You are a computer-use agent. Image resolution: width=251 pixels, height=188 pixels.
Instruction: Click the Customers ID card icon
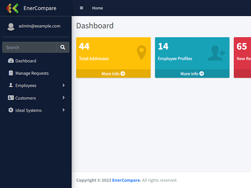11,98
